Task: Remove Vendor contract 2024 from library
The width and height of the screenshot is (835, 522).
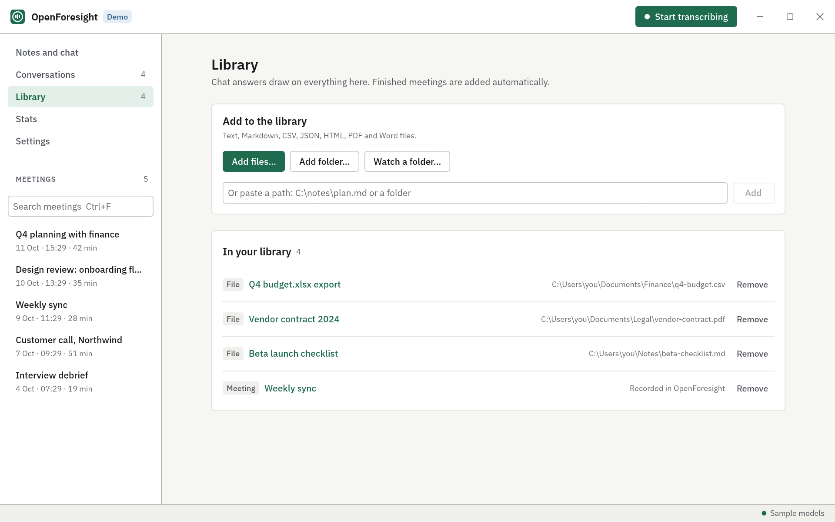Action: pyautogui.click(x=752, y=319)
